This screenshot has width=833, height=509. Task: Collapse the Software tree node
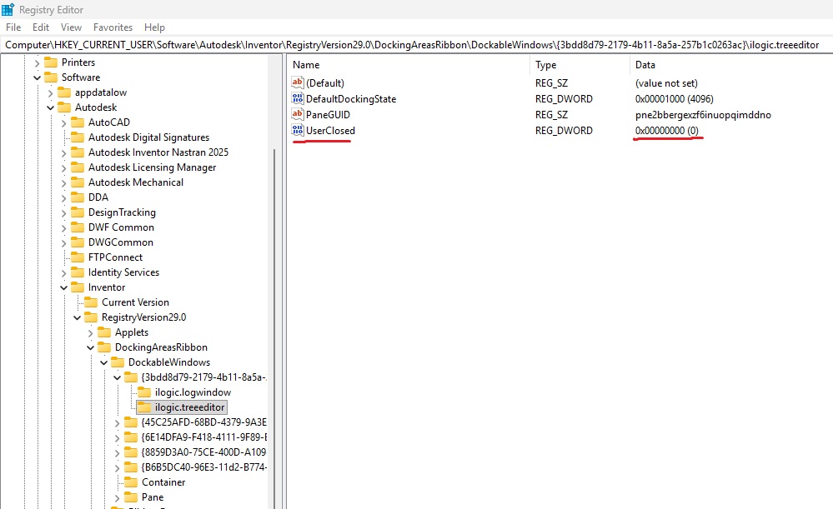click(x=37, y=77)
